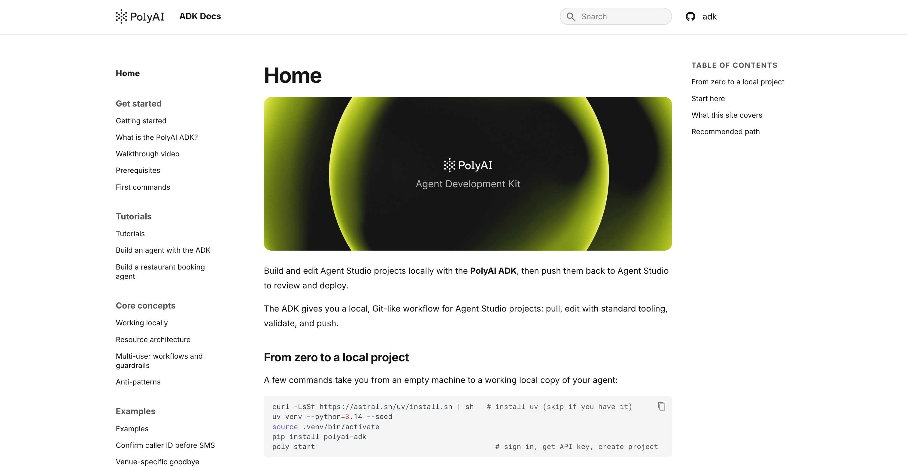Open the First commands page
This screenshot has width=907, height=467.
pos(143,187)
